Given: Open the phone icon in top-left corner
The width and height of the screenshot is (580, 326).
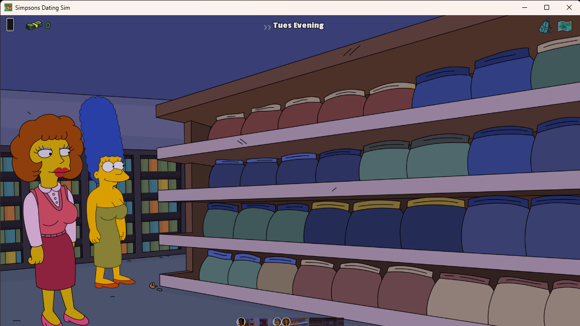Looking at the screenshot, I should (x=10, y=24).
